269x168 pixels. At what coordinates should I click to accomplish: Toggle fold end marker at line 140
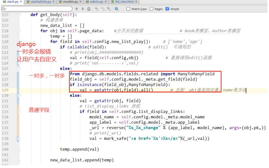click(19, 149)
